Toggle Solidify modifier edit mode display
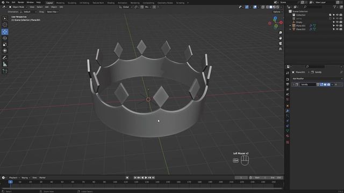Viewport: 344px width, 193px height. 321,85
